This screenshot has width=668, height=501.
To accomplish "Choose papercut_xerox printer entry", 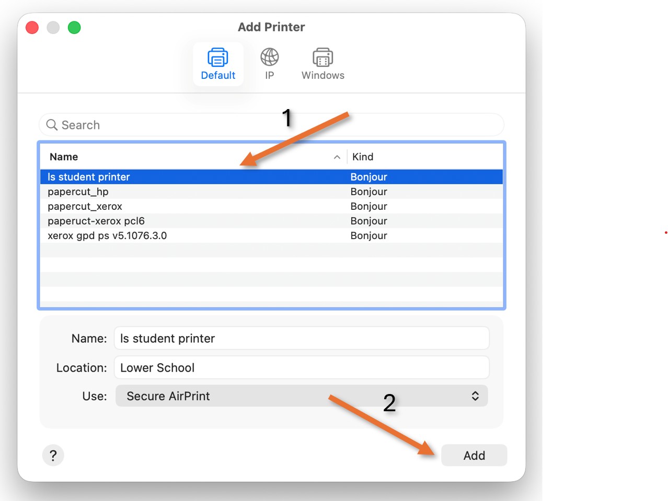I will pos(271,206).
